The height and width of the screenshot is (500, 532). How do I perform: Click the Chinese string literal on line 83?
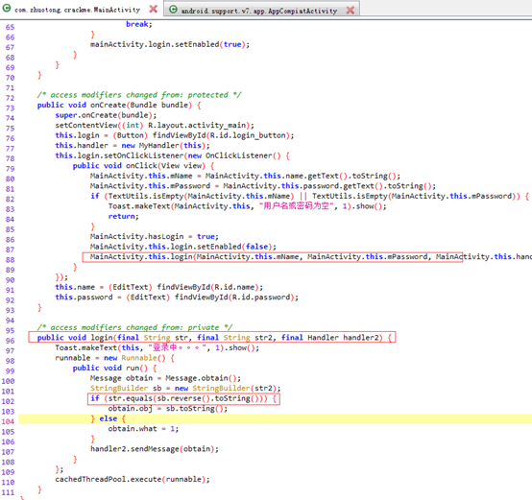pos(296,206)
